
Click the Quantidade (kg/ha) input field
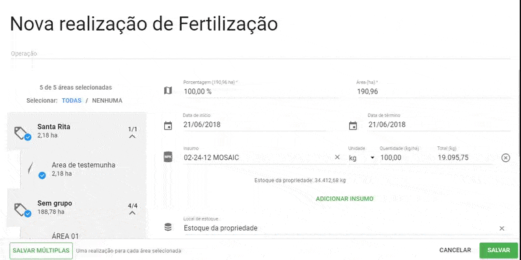[x=404, y=157]
